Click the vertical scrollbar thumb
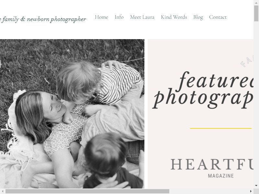Image resolution: width=259 pixels, height=194 pixels. point(256,13)
